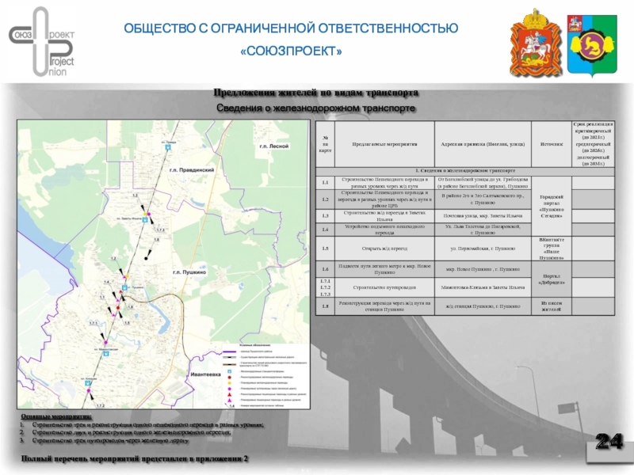The image size is (634, 475).
Task: Click table header '№ на карте'
Action: click(x=325, y=144)
